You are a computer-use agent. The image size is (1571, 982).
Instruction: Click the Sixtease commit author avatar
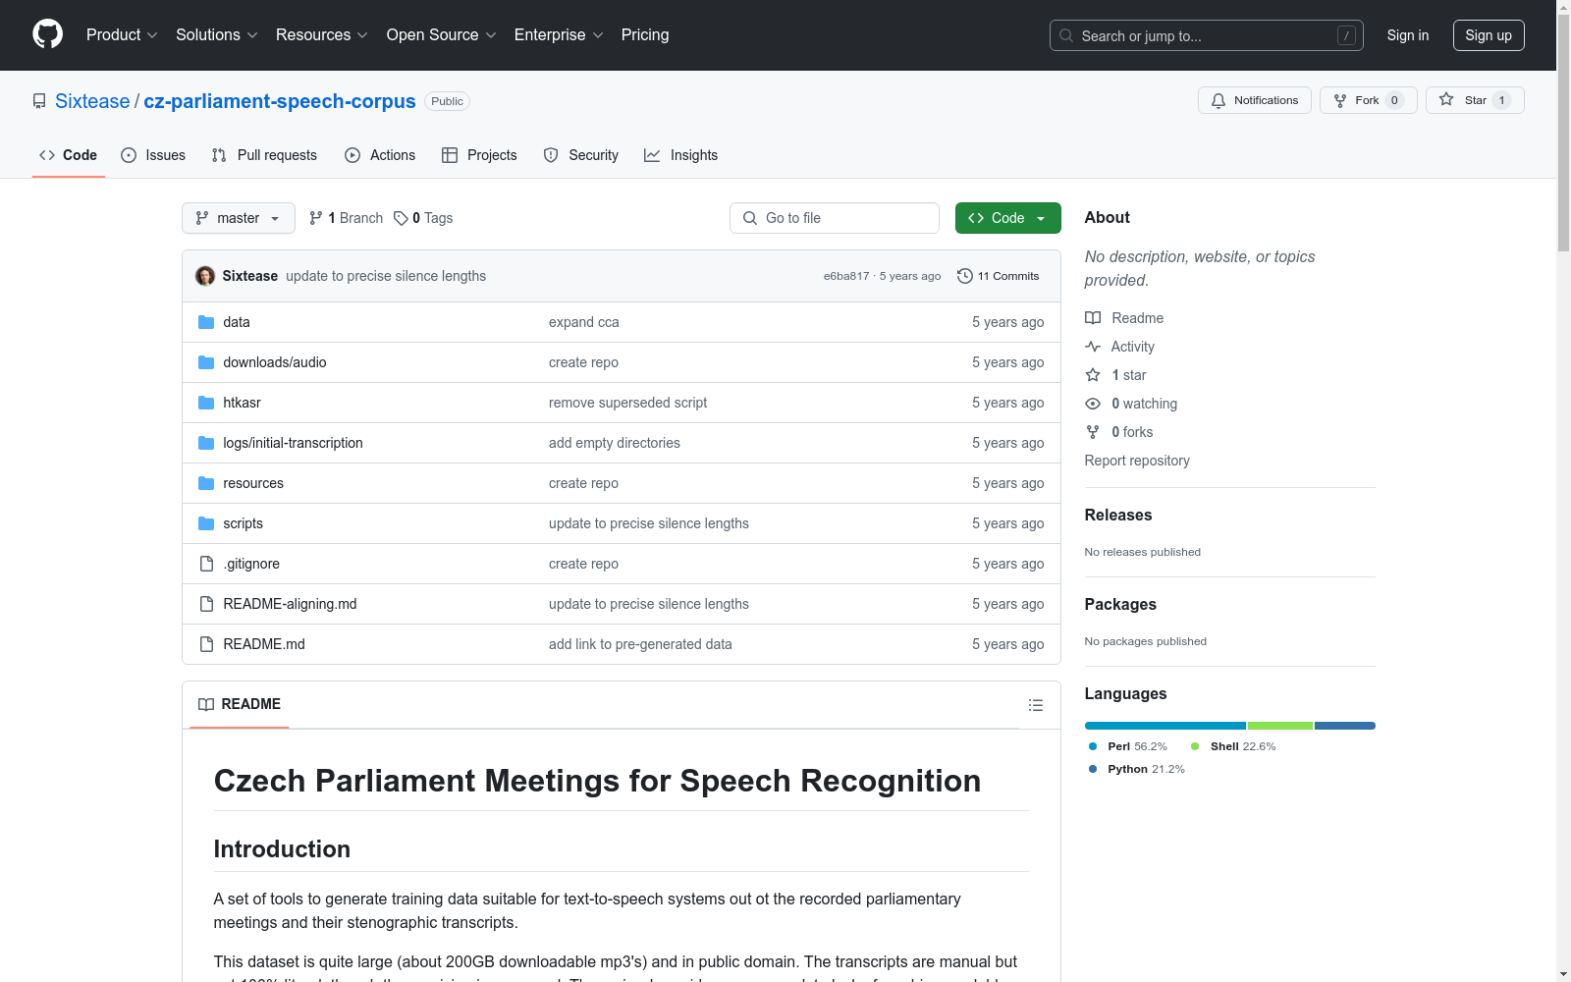pos(205,276)
